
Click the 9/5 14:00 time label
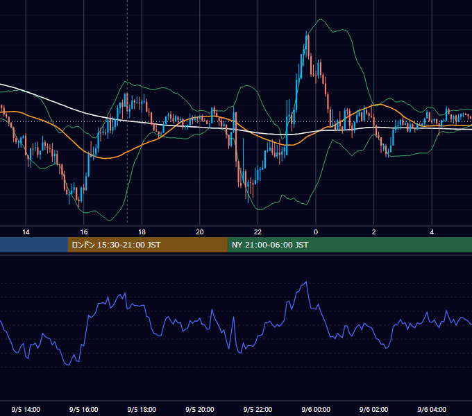(26, 409)
